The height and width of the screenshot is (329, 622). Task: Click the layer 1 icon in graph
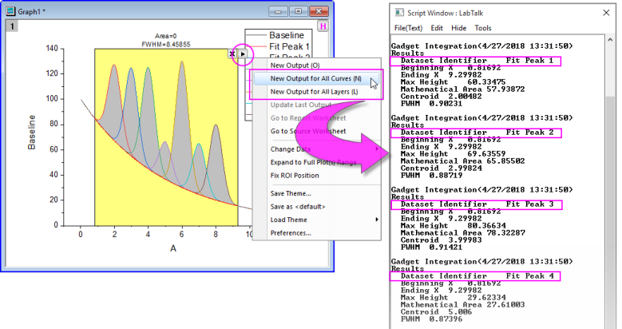[x=11, y=26]
